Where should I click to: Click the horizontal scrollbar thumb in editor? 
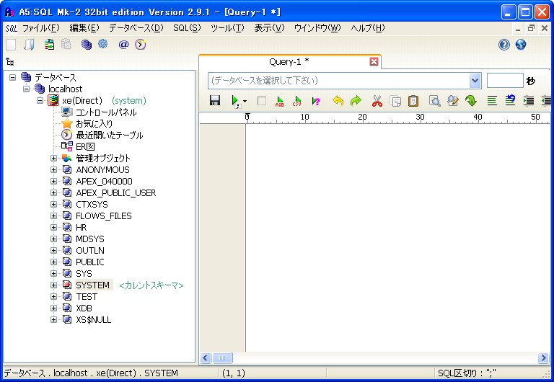[x=222, y=358]
